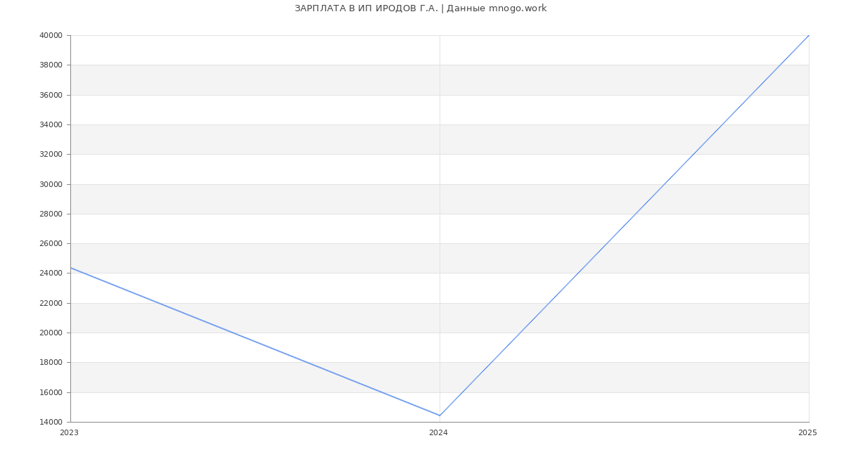
Task: Click the 2023 x-axis label
Action: (69, 433)
